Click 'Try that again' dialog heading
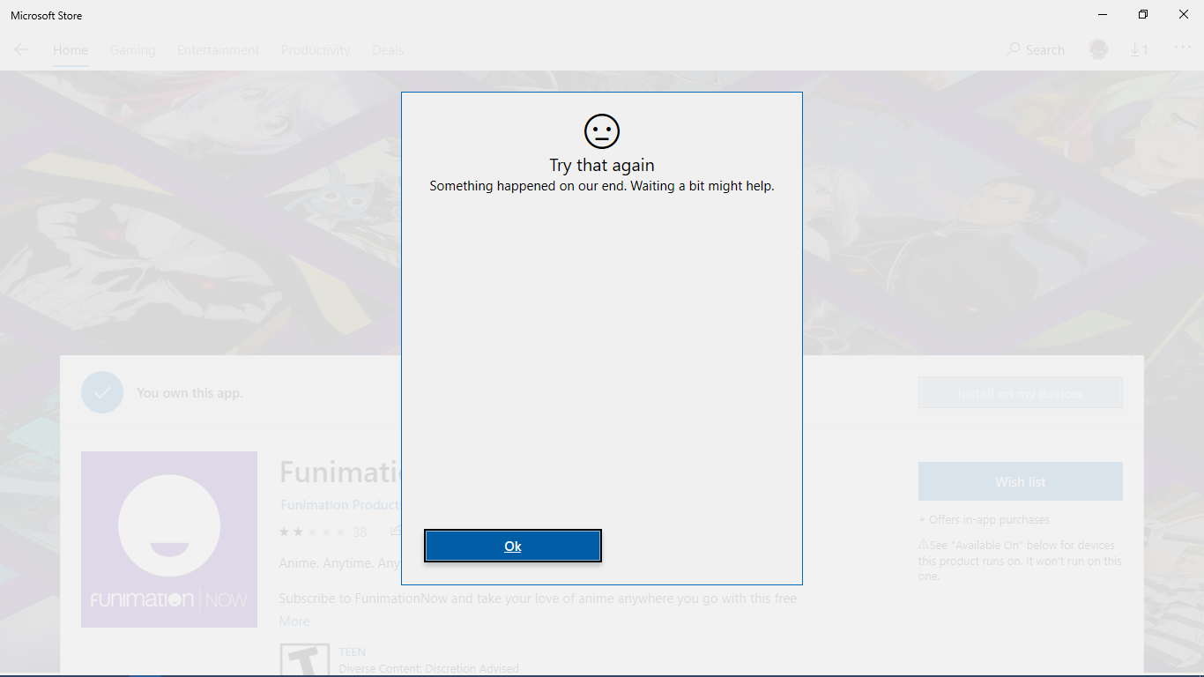The width and height of the screenshot is (1204, 677). point(602,166)
